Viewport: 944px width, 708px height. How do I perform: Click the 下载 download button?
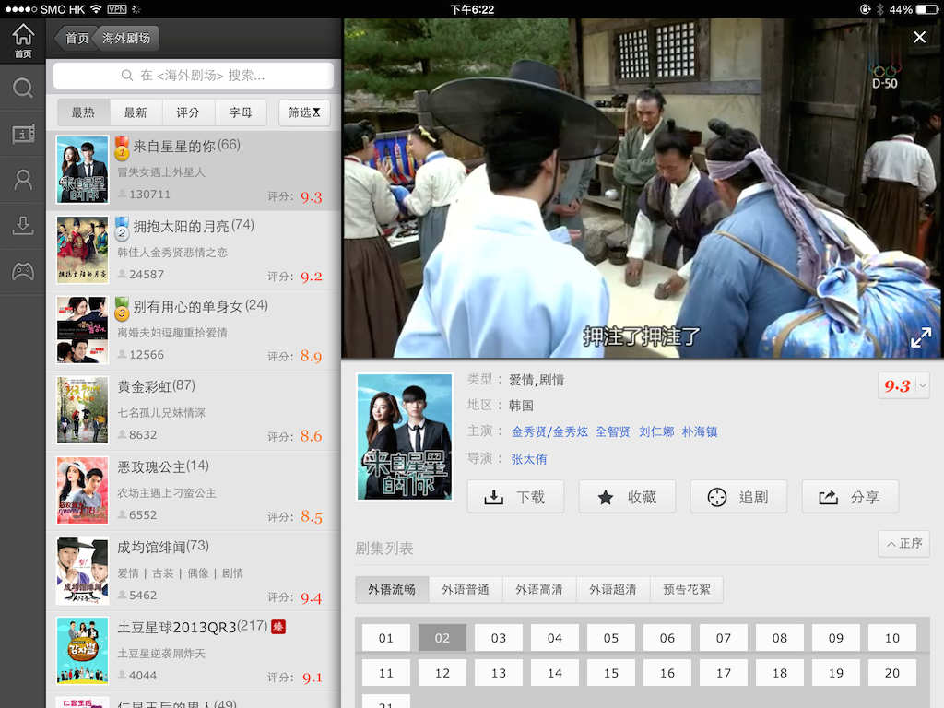point(515,497)
